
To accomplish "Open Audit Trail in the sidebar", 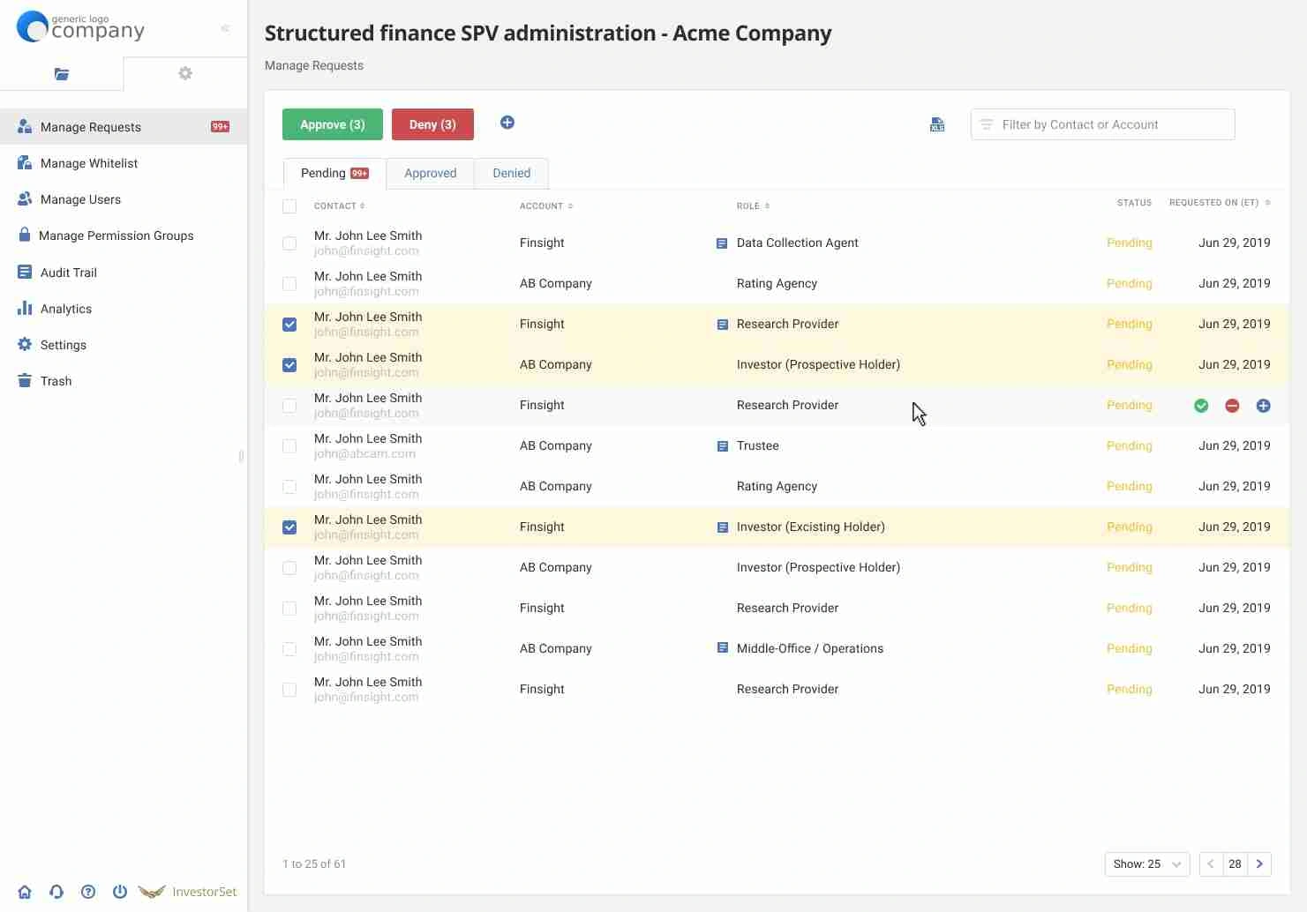I will (x=68, y=273).
